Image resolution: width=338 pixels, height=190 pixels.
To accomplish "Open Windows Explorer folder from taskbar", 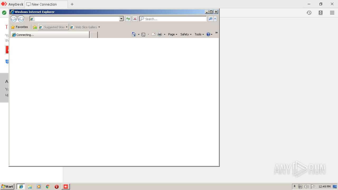I will pyautogui.click(x=30, y=187).
